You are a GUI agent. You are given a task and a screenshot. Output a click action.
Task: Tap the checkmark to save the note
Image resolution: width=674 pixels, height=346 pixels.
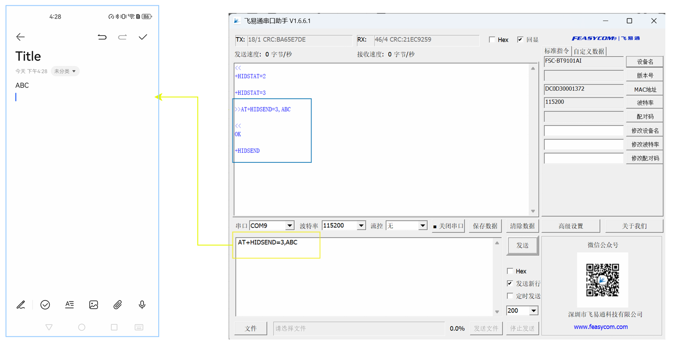(x=143, y=37)
